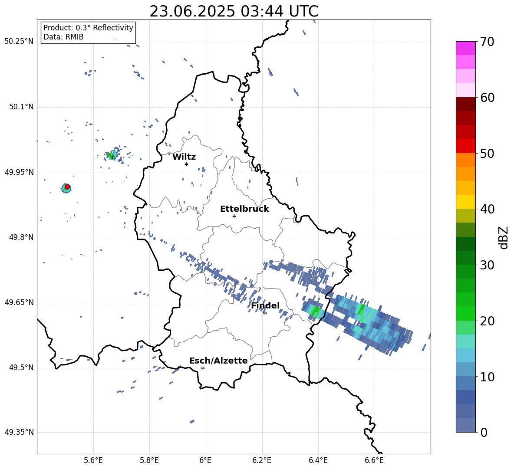The height and width of the screenshot is (469, 514).
Task: Click the colorbar value 30
Action: (x=487, y=265)
